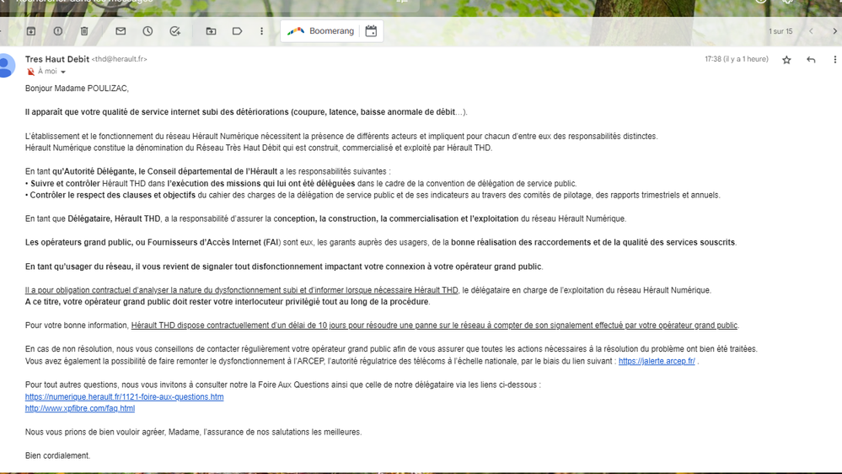Open the Boomerang calendar icon
Screen dimensions: 842x474
pos(371,31)
